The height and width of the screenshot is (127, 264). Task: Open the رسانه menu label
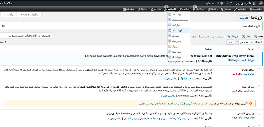[227, 9]
